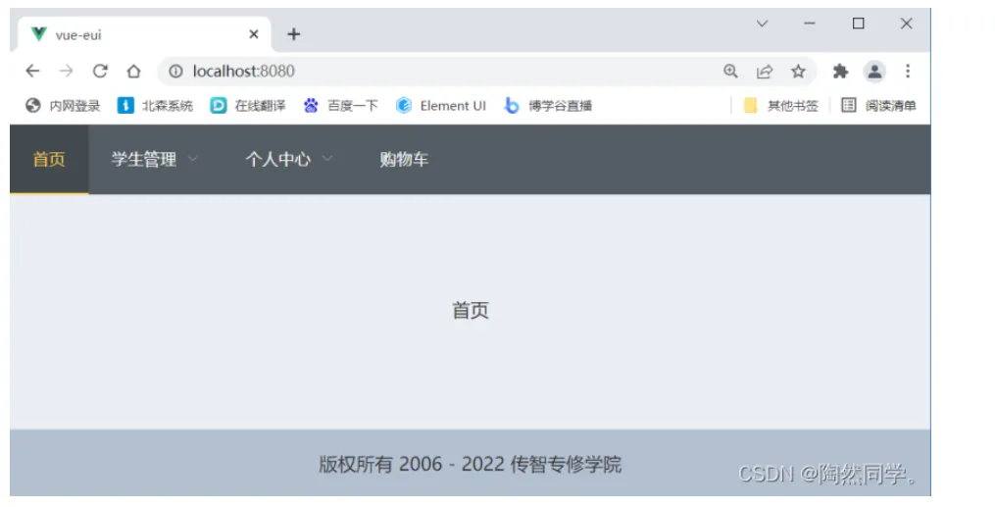Expand arrow next to 学生管理

[x=192, y=159]
